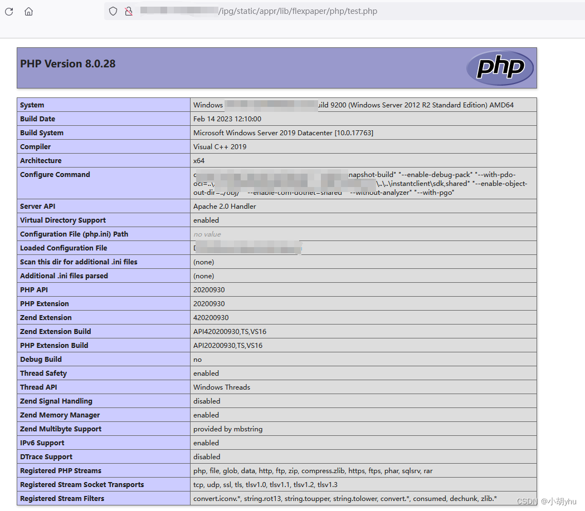Select the 'no value' cell

click(207, 234)
